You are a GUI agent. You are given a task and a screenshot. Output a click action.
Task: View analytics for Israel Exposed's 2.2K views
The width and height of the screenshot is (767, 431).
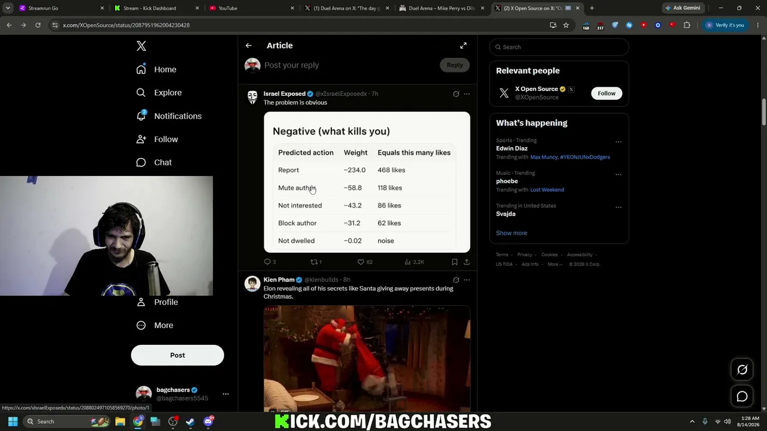pyautogui.click(x=414, y=262)
